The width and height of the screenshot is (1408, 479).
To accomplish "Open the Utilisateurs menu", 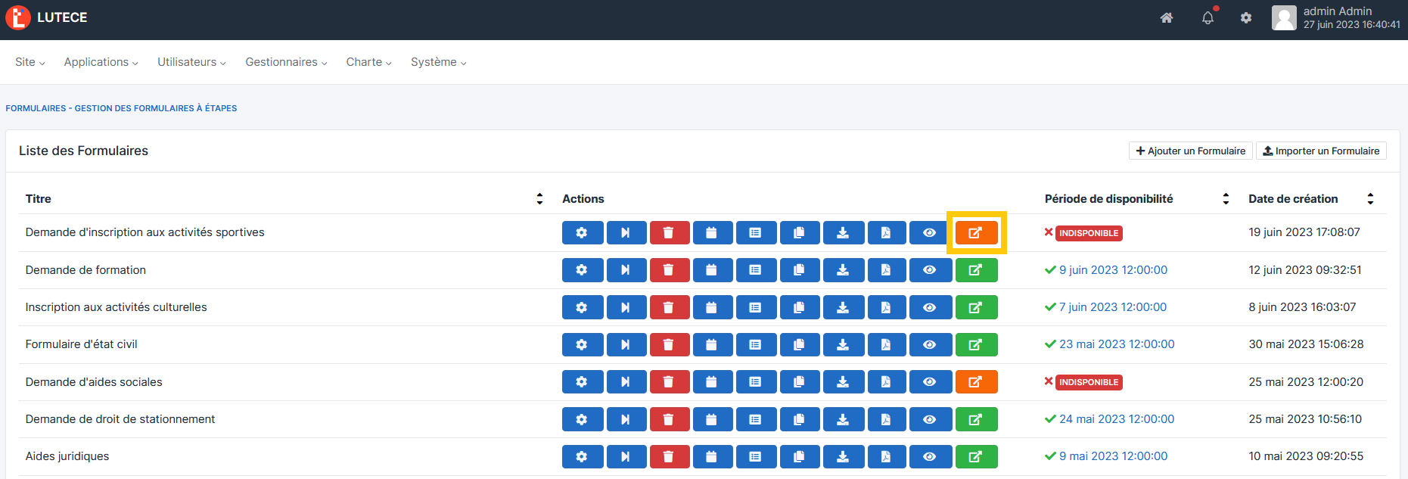I will coord(191,62).
